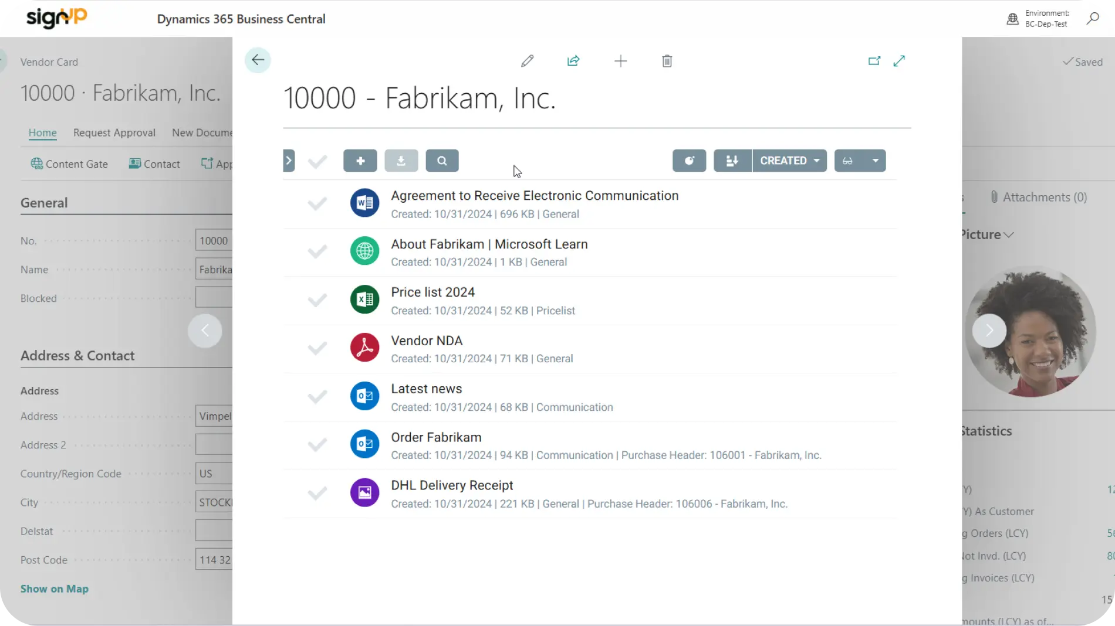Click Dynamics 365 Business Central title

pos(241,19)
